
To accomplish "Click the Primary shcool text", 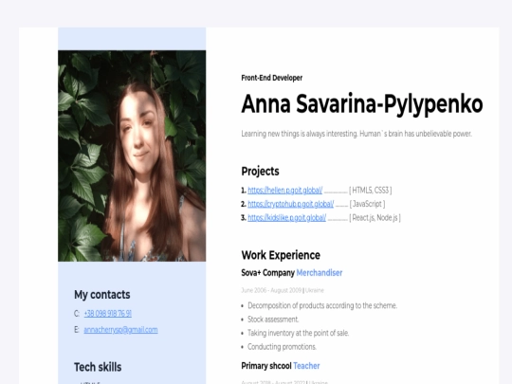I will coord(266,366).
